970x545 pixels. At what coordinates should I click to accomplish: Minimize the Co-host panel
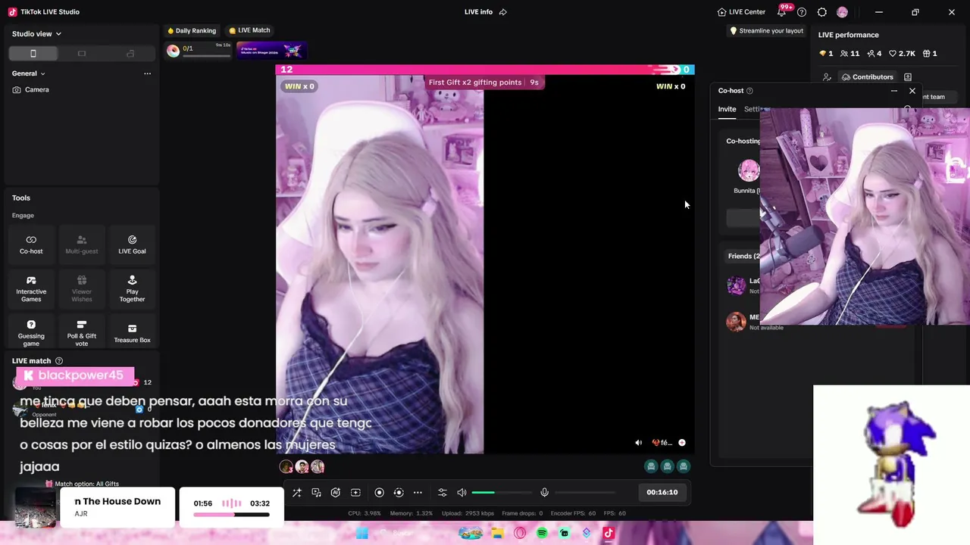click(894, 91)
